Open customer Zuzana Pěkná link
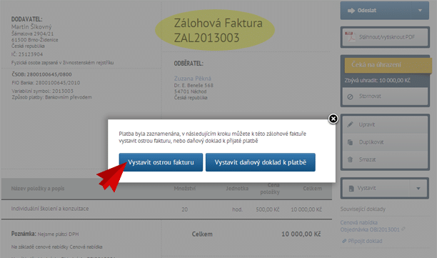This screenshot has width=437, height=258. coord(193,79)
